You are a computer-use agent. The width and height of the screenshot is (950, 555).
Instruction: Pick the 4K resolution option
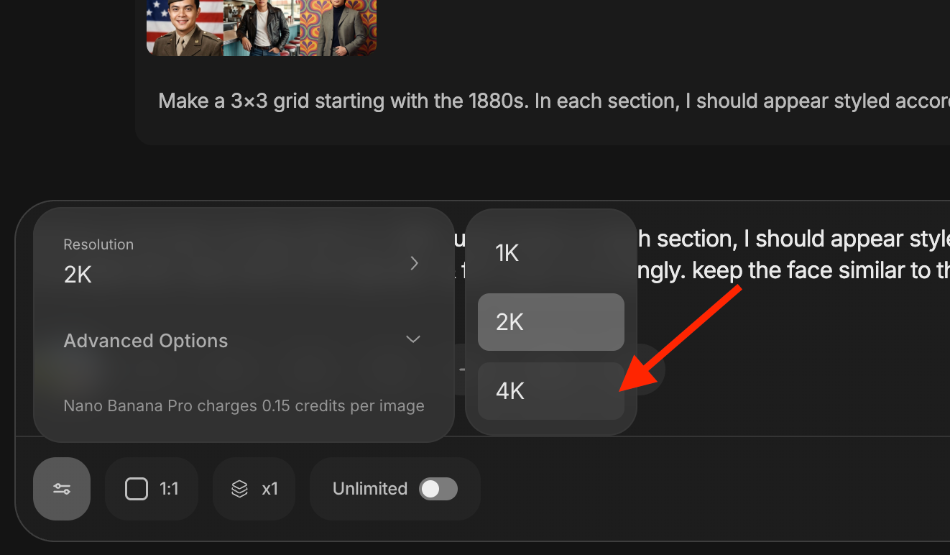[x=550, y=391]
